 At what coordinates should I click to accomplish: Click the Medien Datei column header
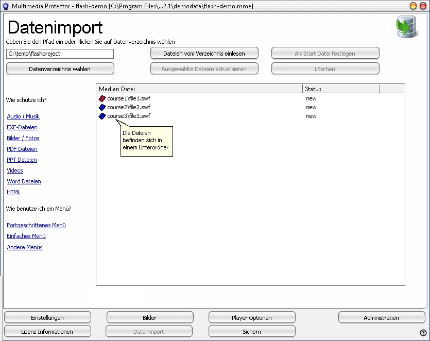click(x=199, y=89)
